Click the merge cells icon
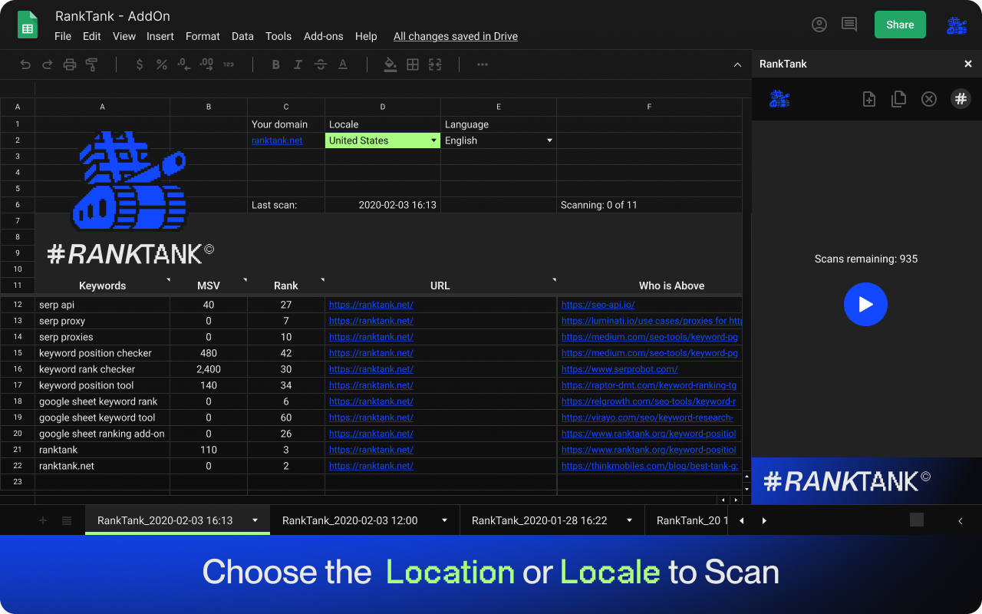This screenshot has width=982, height=614. pos(435,64)
